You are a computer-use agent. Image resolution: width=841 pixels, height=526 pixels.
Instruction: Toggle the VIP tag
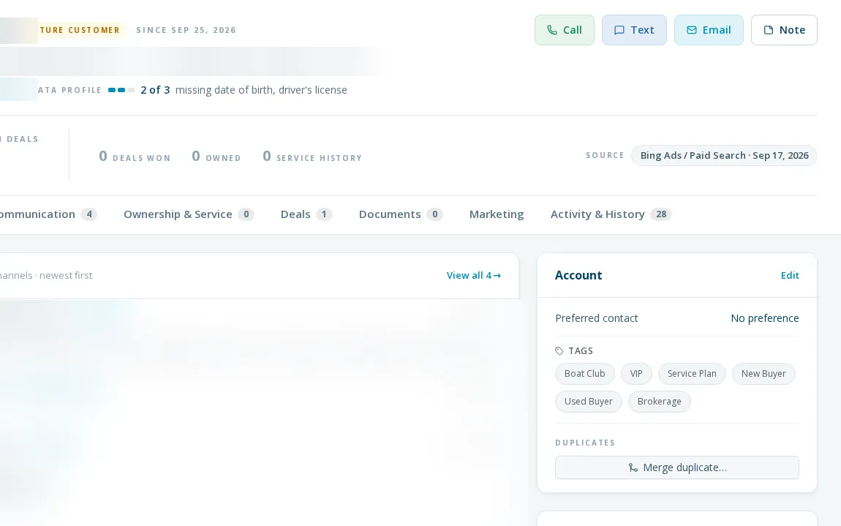(636, 374)
